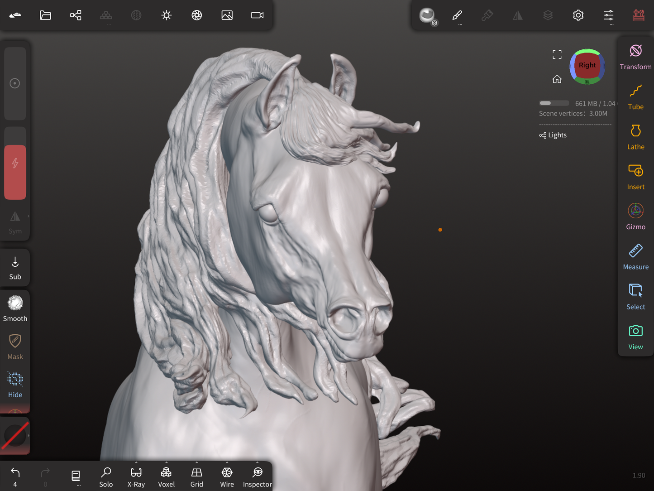Enable the Grid display
This screenshot has width=654, height=491.
click(196, 477)
